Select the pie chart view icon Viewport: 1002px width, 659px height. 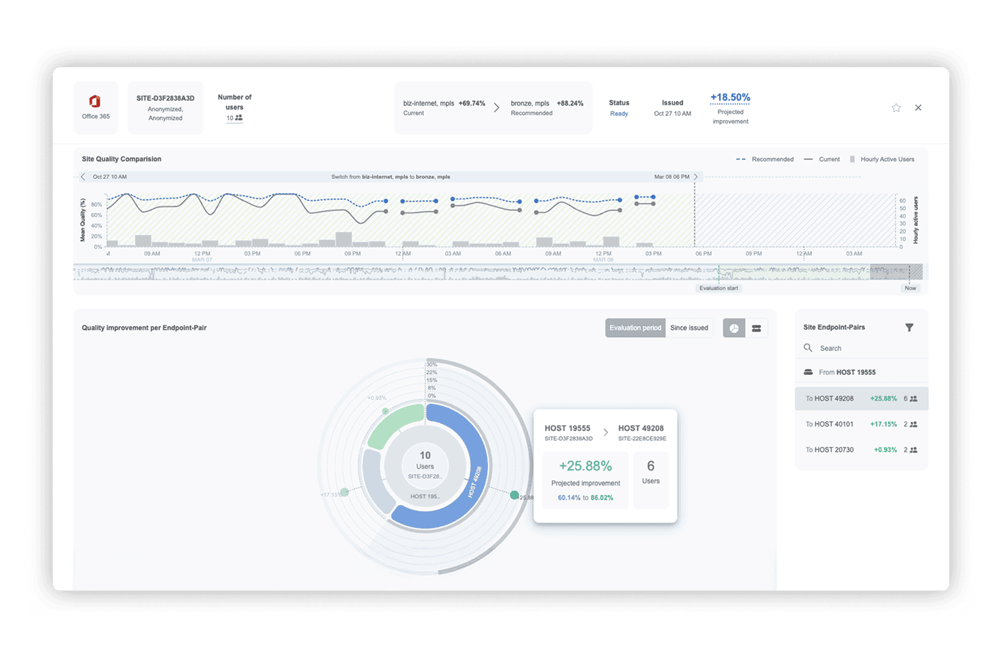coord(733,328)
